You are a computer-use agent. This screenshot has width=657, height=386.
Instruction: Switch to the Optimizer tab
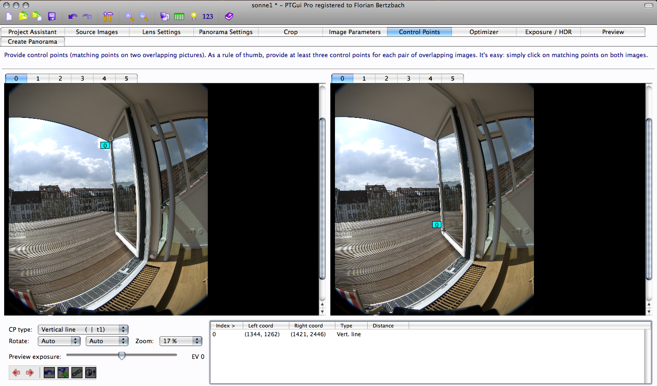tap(484, 32)
